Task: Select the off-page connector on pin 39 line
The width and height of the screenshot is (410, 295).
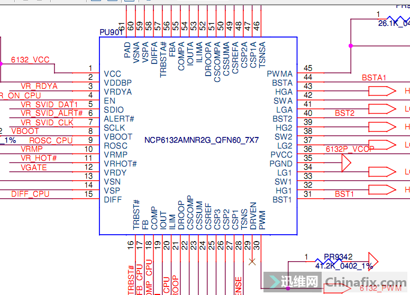Action: (382, 127)
